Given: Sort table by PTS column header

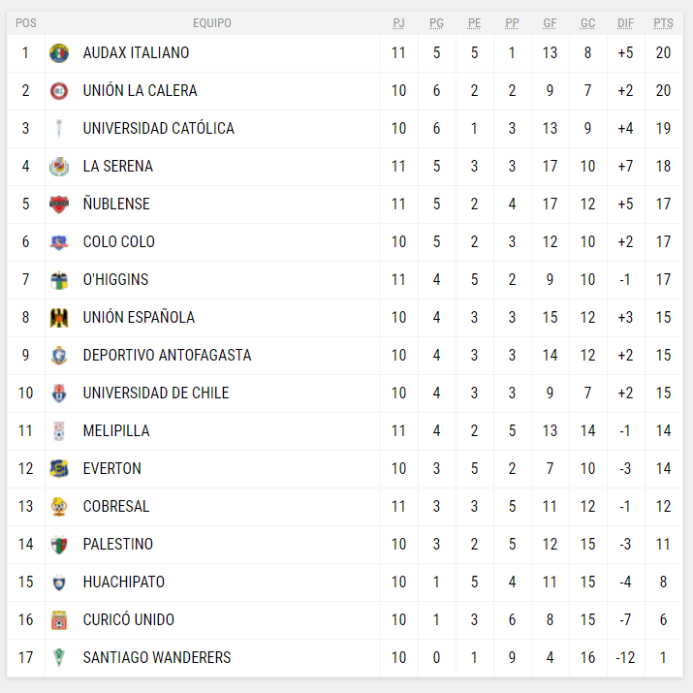Looking at the screenshot, I should tap(663, 23).
